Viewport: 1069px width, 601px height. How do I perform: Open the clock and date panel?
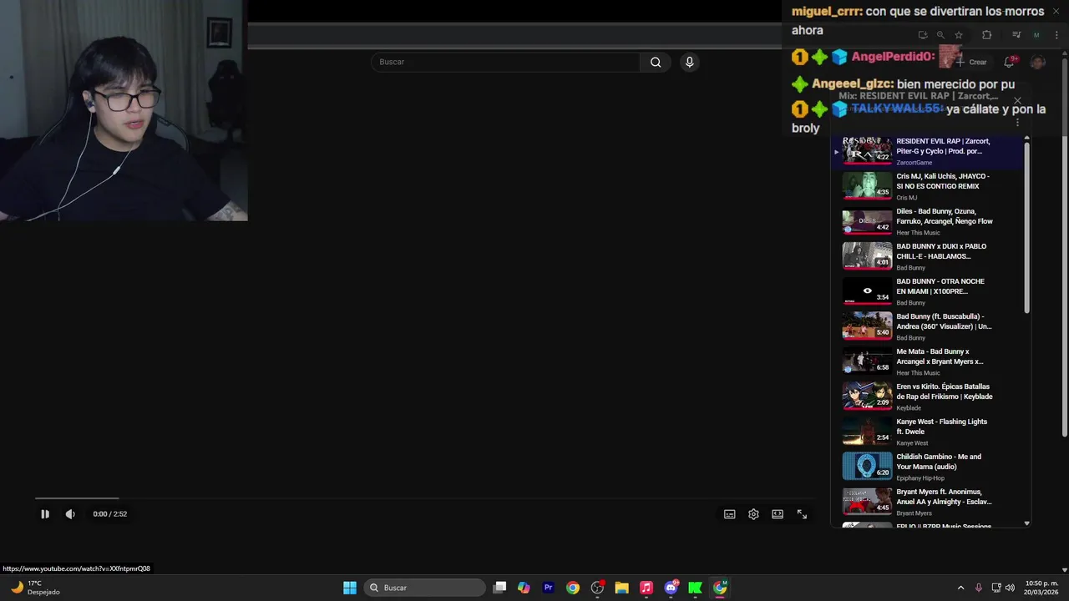point(1041,588)
